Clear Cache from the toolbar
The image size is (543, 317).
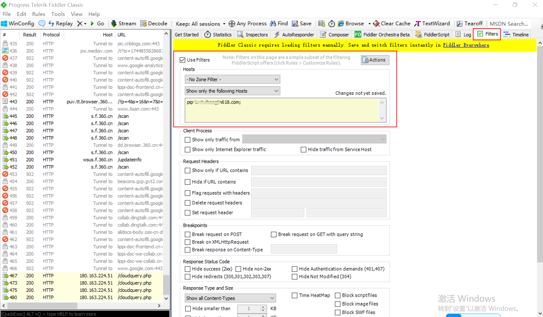point(392,24)
